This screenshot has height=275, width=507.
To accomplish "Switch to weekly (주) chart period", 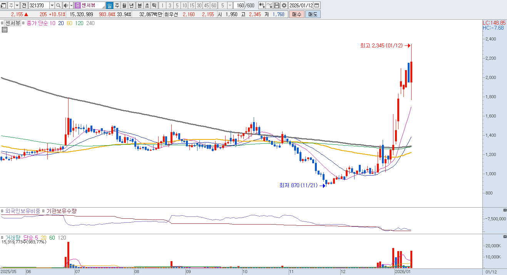I will coord(116,5).
